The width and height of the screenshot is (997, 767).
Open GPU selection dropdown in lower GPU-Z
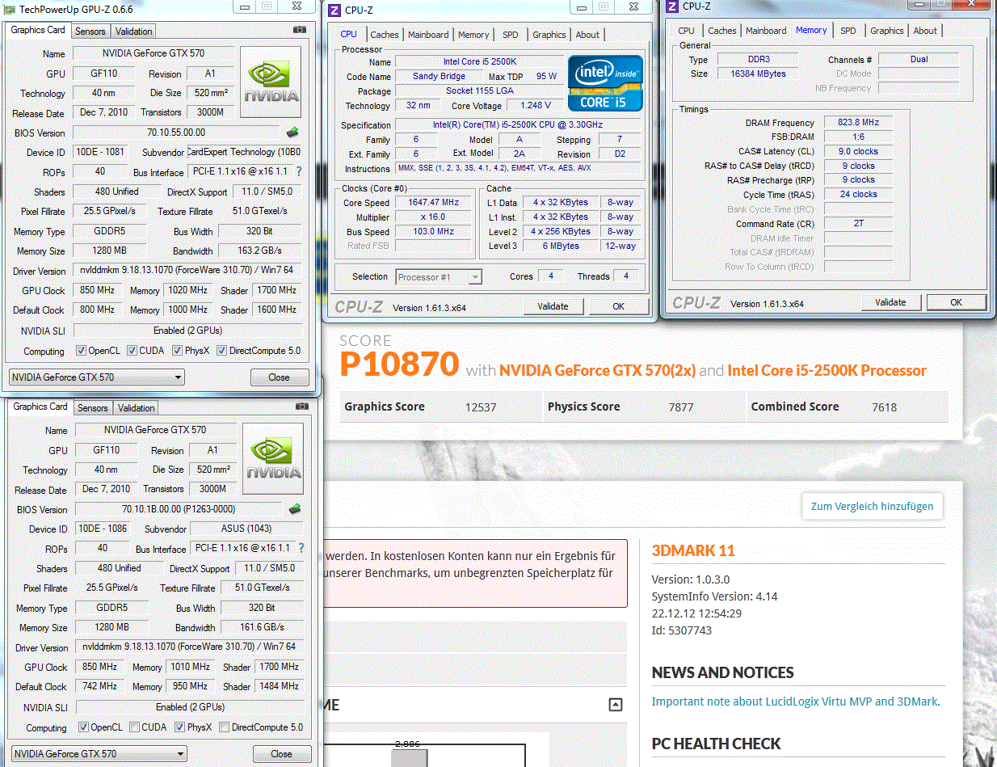99,754
